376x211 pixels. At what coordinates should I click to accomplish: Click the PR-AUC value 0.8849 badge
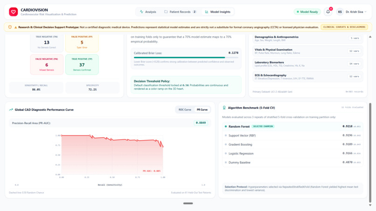tap(201, 123)
